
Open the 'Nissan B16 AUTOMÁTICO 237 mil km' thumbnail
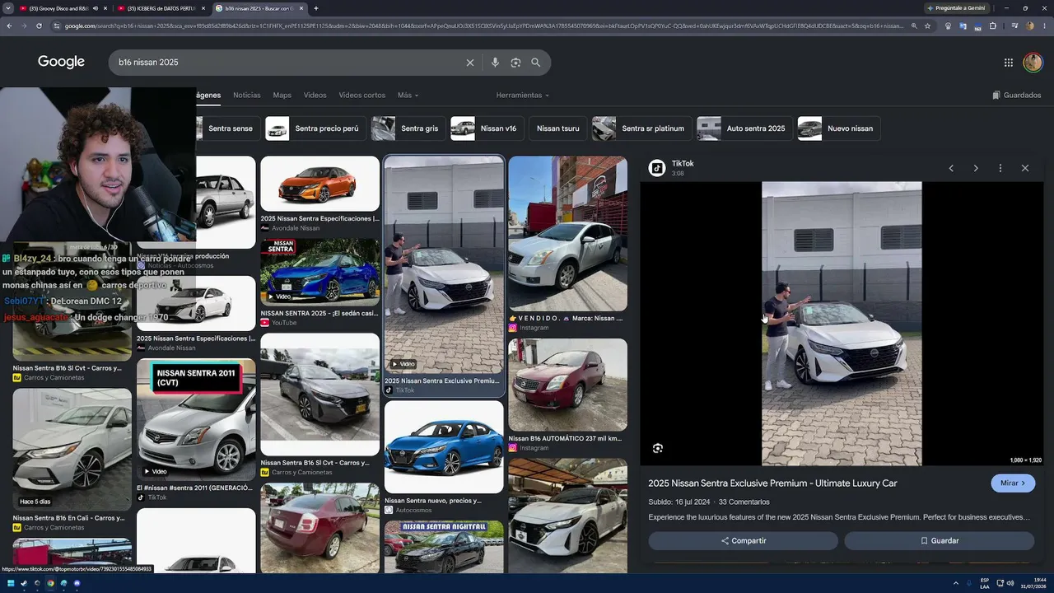pyautogui.click(x=567, y=385)
